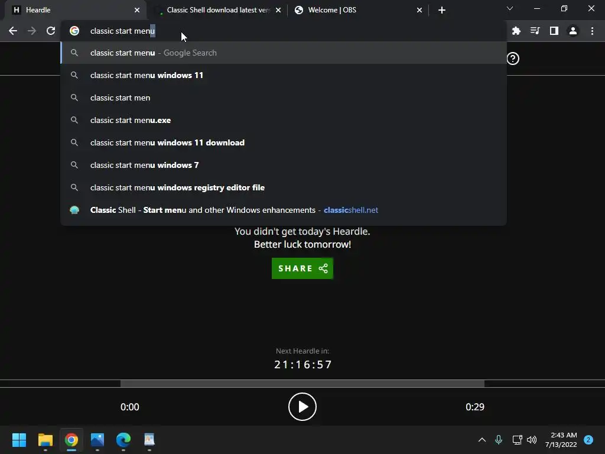Screen dimensions: 605x454
Task: Pick 'windows registry editor file' suggestion
Action: [284, 187]
